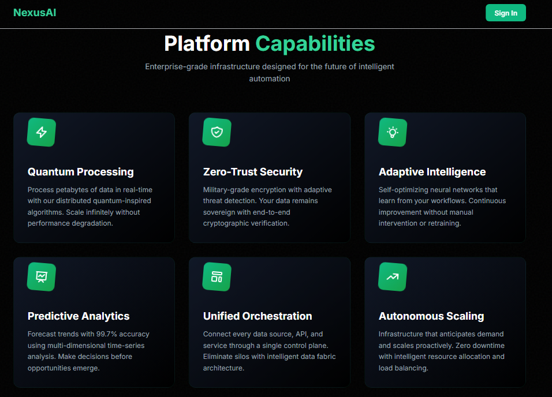The image size is (552, 397).
Task: Click the Unified Orchestration server icon
Action: point(216,276)
